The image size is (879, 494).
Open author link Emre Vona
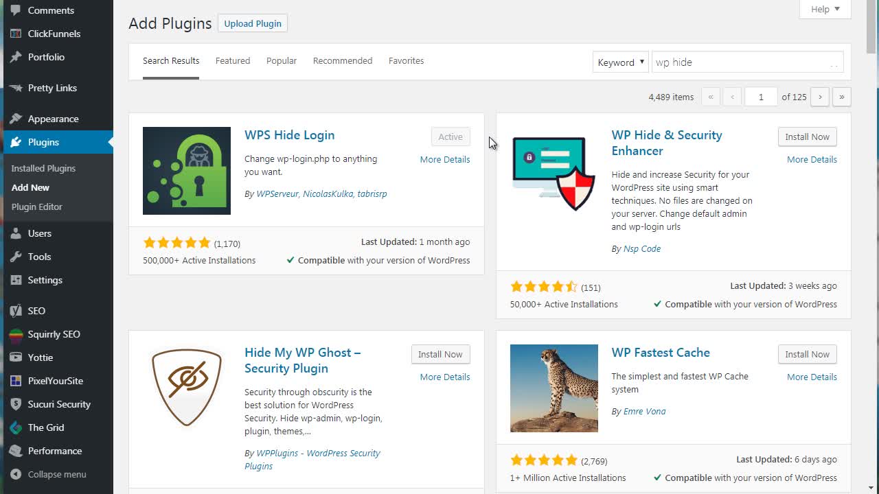(645, 412)
